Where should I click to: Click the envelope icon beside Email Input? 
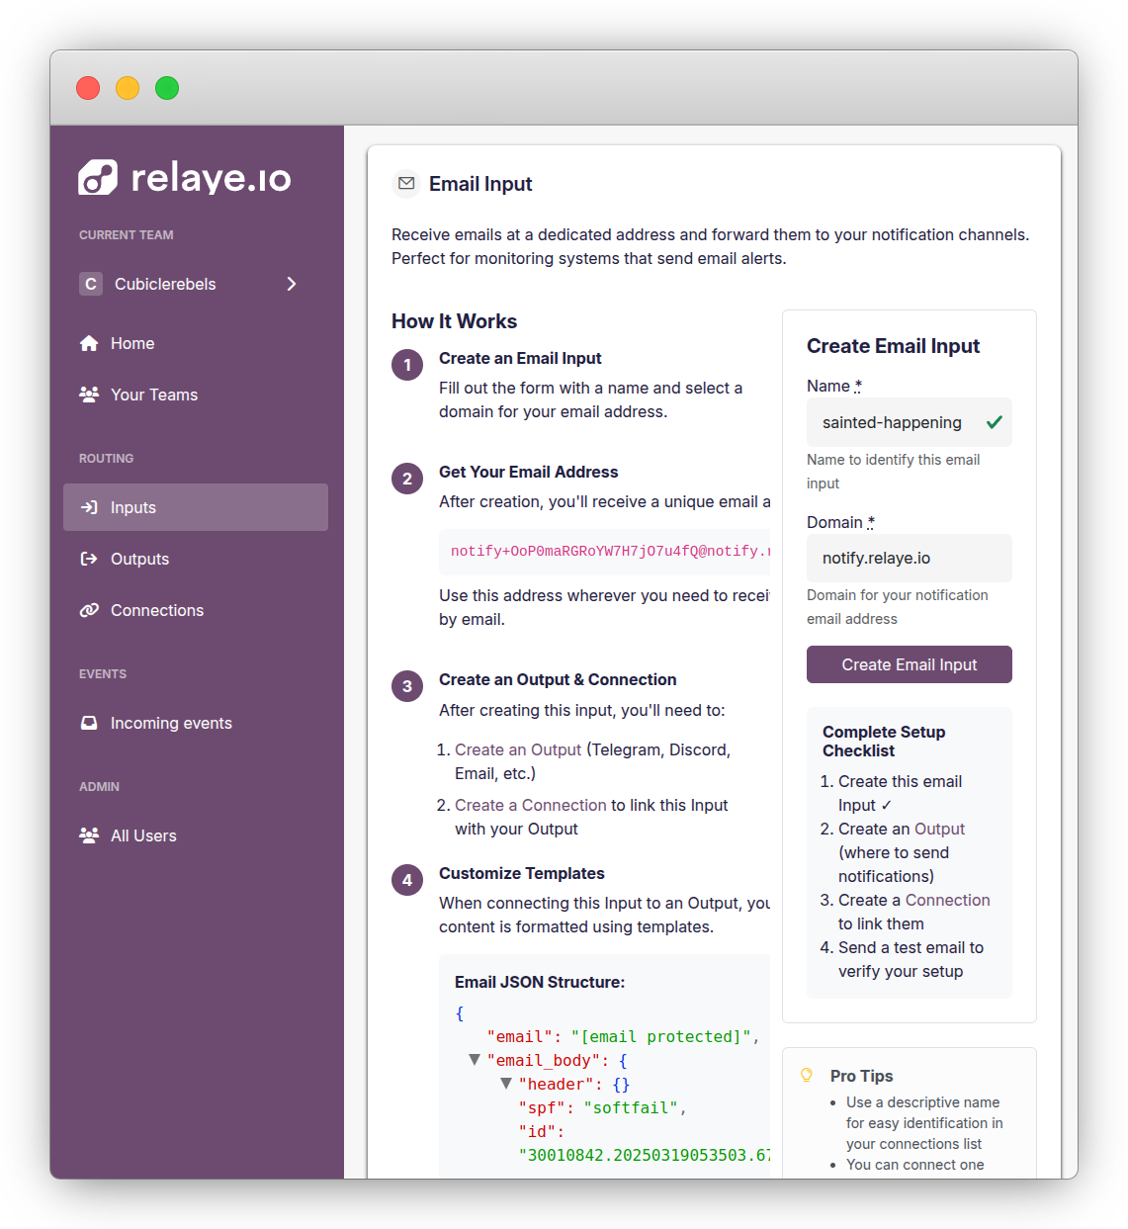click(405, 183)
